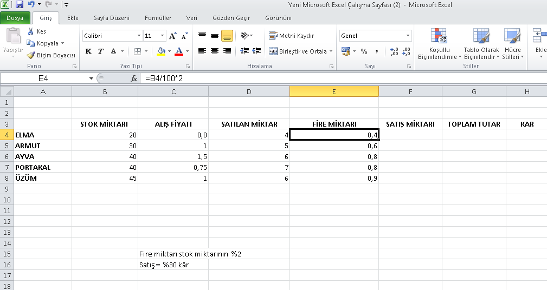Screen dimensions: 547x290
Task: Click decrease decimal places icon
Action: [x=406, y=51]
